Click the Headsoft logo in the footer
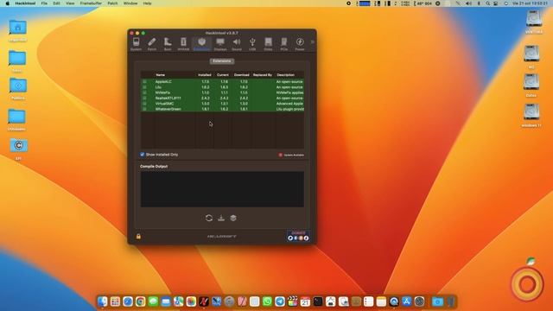The width and height of the screenshot is (553, 311). (x=222, y=236)
